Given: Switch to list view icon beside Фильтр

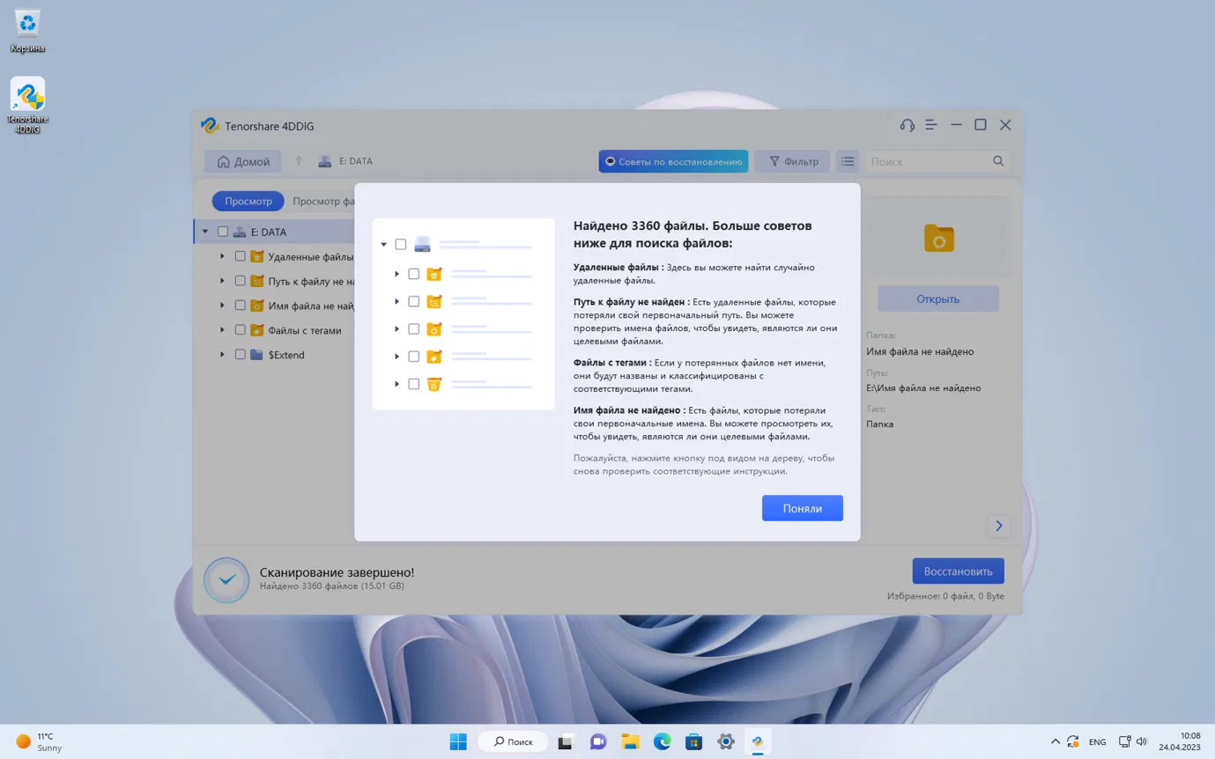Looking at the screenshot, I should (x=848, y=161).
